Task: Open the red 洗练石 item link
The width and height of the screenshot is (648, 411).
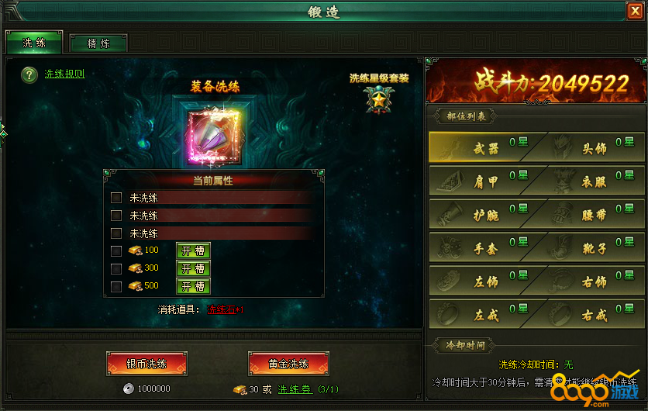Action: (x=221, y=309)
